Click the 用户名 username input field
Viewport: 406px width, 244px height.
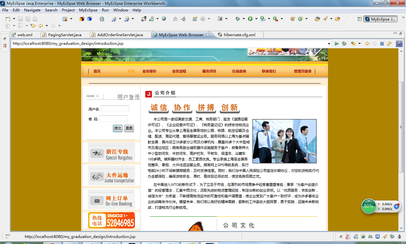[115, 108]
